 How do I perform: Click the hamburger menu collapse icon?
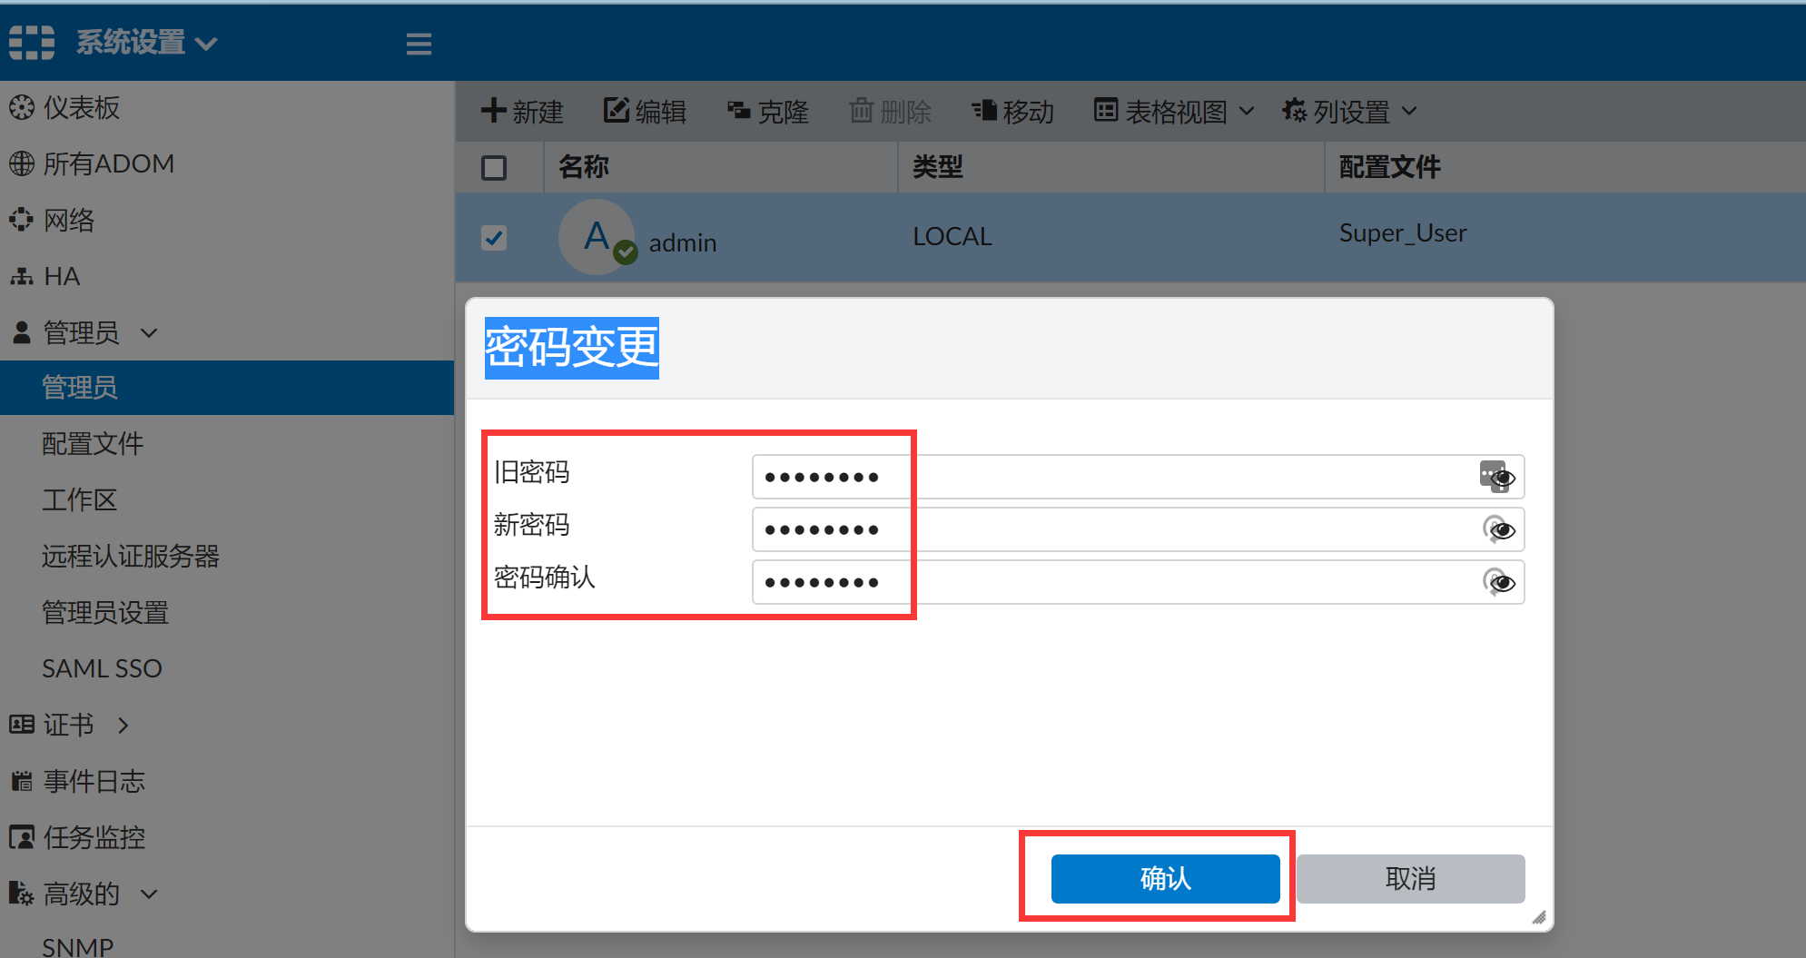tap(419, 44)
